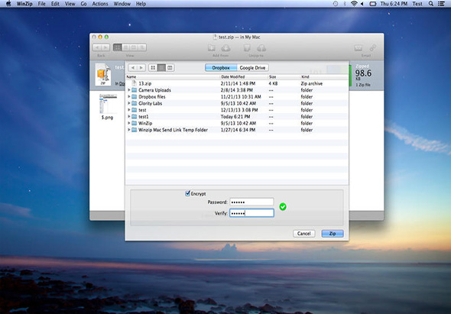Select the Dropbox tab
Screen dimensions: 451x314
tap(221, 67)
